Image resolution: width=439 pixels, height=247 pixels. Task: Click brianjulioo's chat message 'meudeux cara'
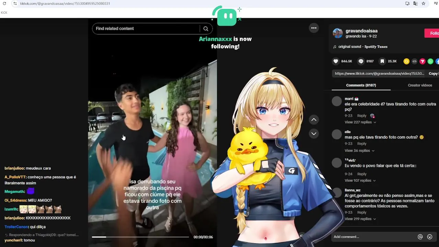click(x=38, y=168)
